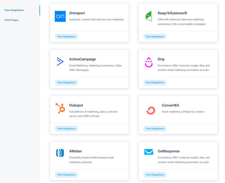Click the Keap/Infusionsoft green logo
This screenshot has height=183, width=225.
(x=149, y=16)
